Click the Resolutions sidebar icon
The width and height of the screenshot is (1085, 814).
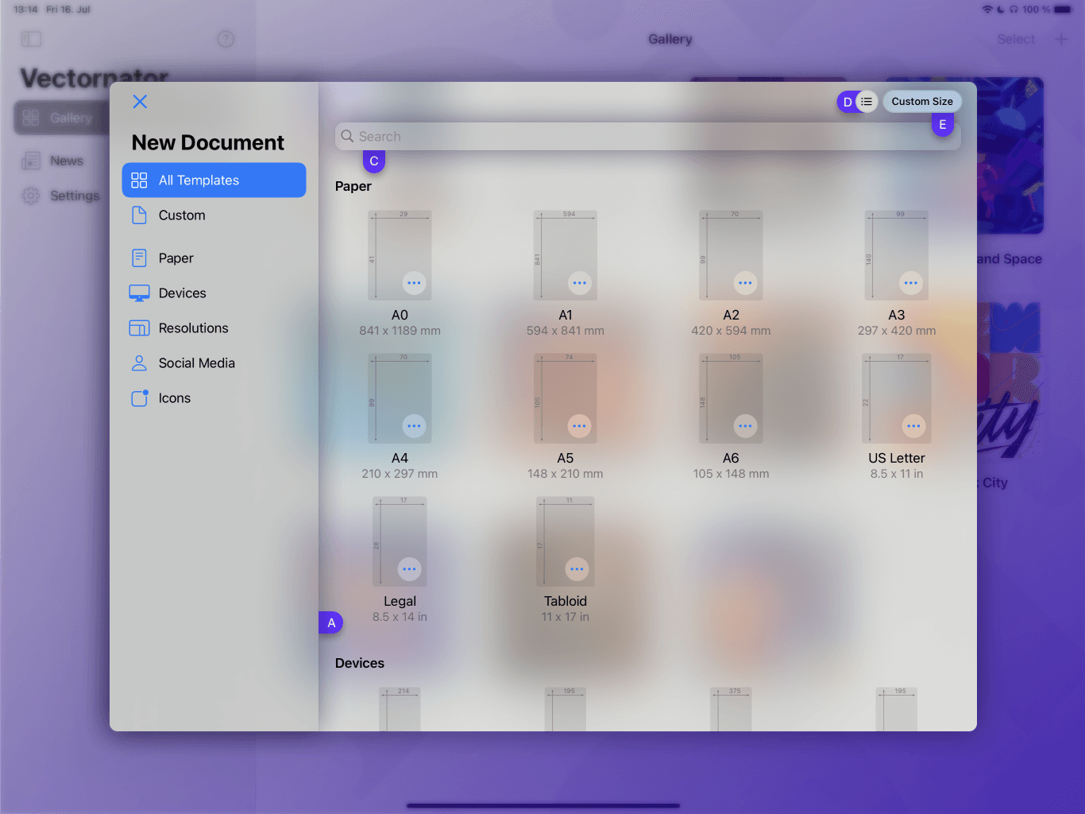click(x=139, y=328)
